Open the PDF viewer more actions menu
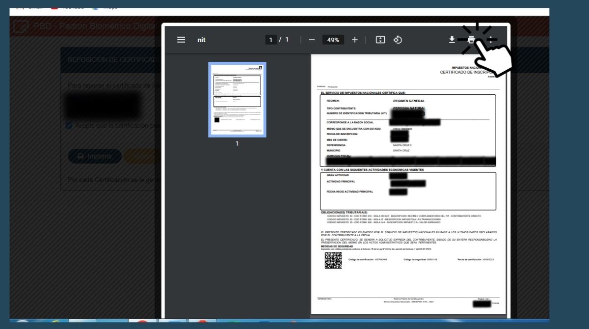Image resolution: width=589 pixels, height=329 pixels. pyautogui.click(x=490, y=40)
